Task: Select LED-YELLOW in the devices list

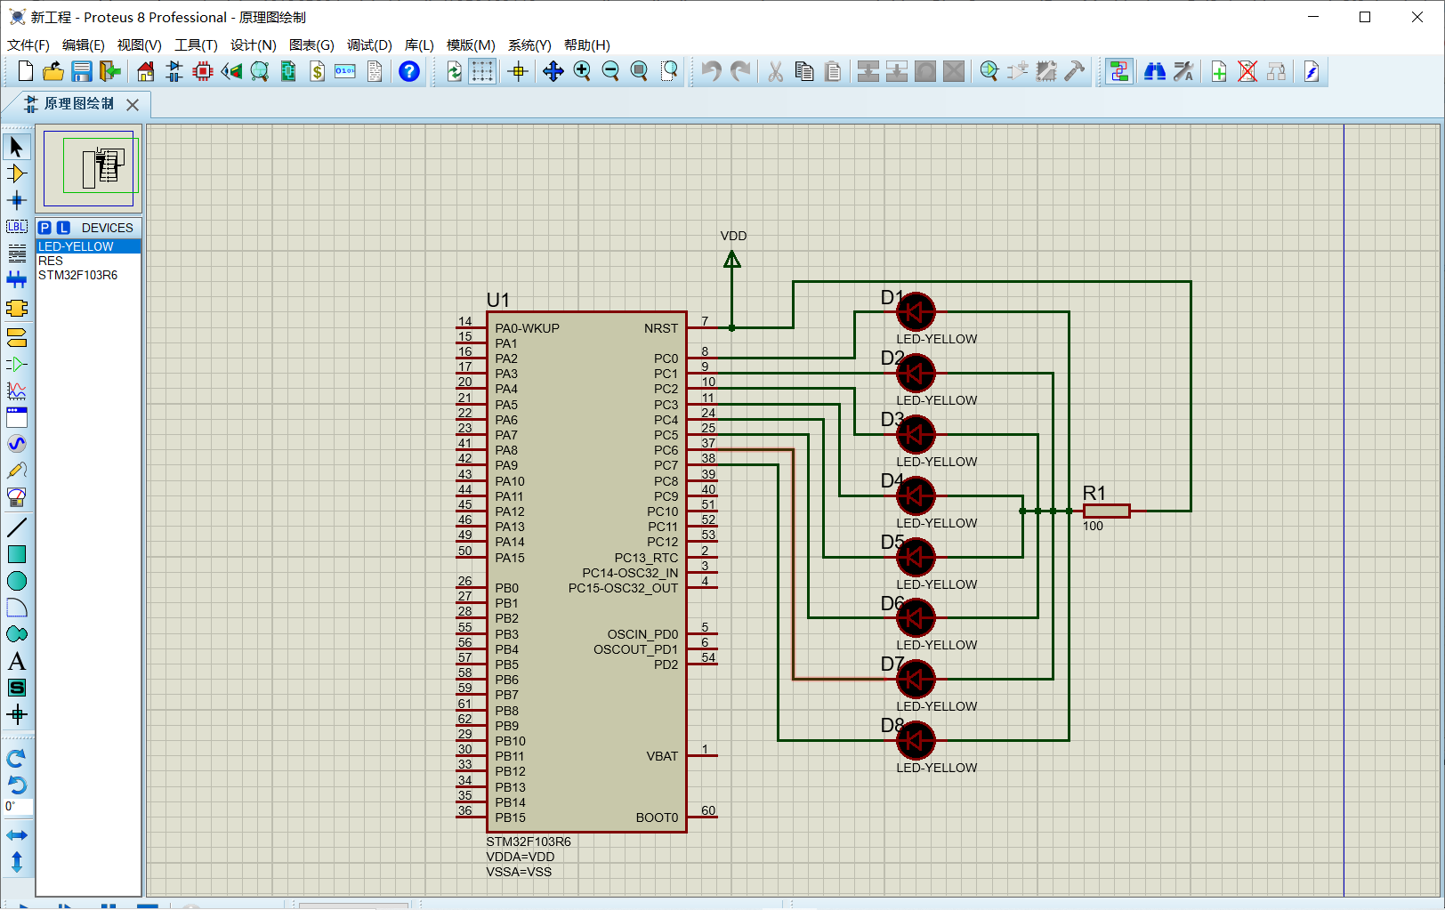Action: 88,246
